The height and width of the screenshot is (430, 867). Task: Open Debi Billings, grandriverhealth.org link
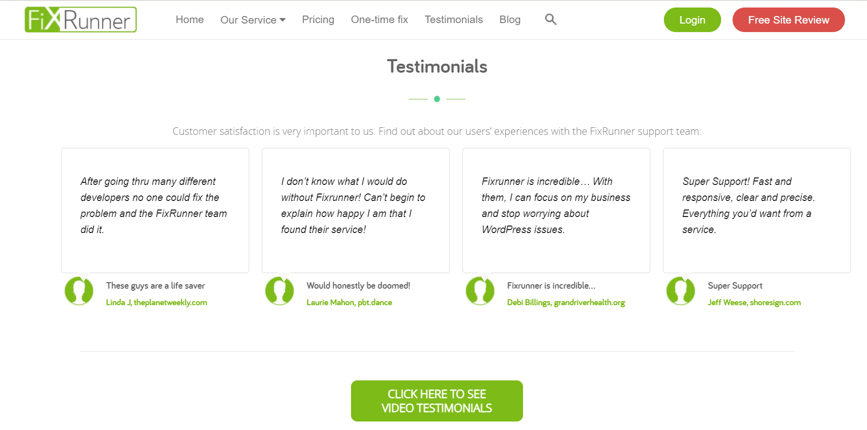[566, 303]
